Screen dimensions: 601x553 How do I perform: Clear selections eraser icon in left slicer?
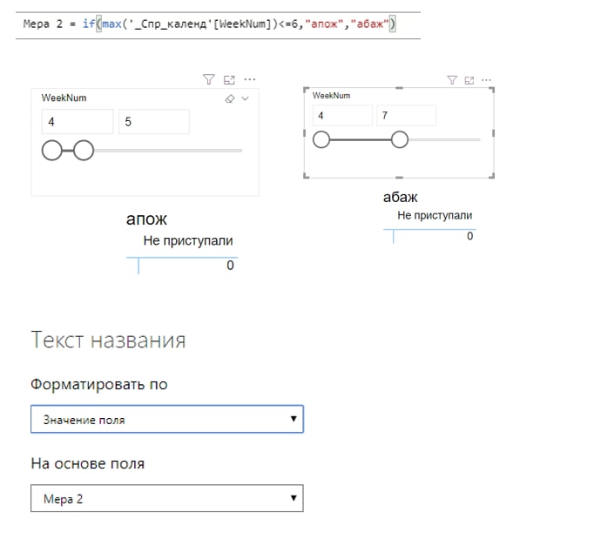point(230,99)
